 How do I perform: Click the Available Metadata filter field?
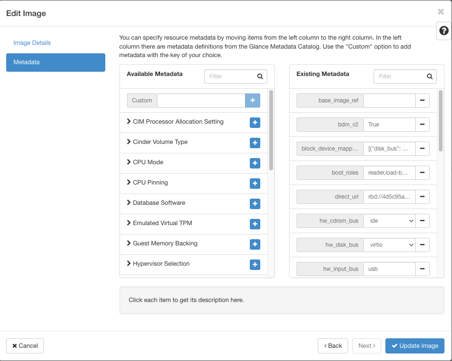click(230, 76)
